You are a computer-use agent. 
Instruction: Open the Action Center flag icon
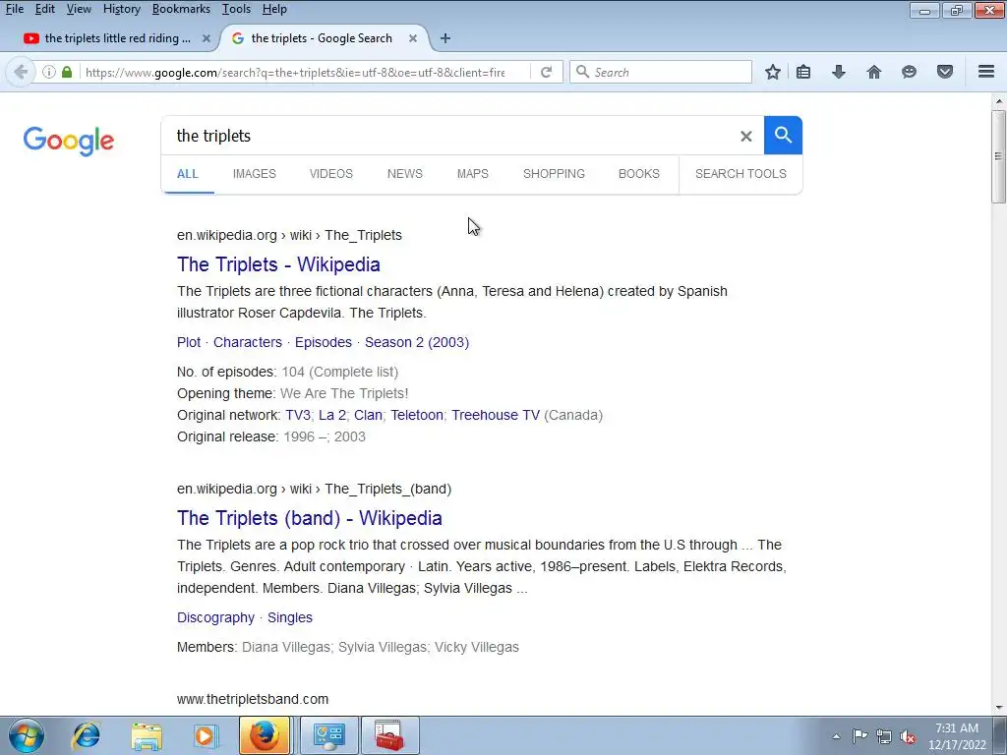(859, 736)
